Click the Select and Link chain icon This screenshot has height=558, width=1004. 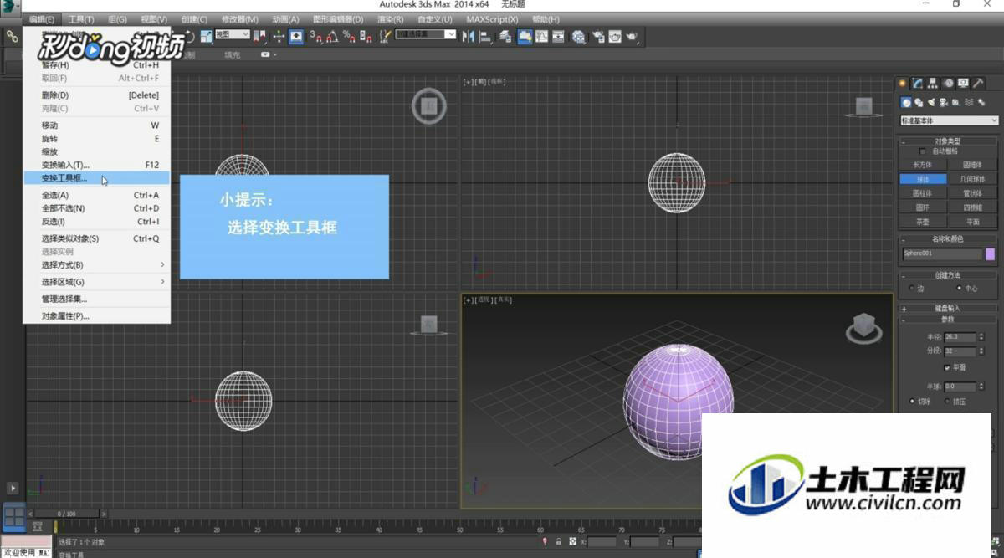pos(12,36)
